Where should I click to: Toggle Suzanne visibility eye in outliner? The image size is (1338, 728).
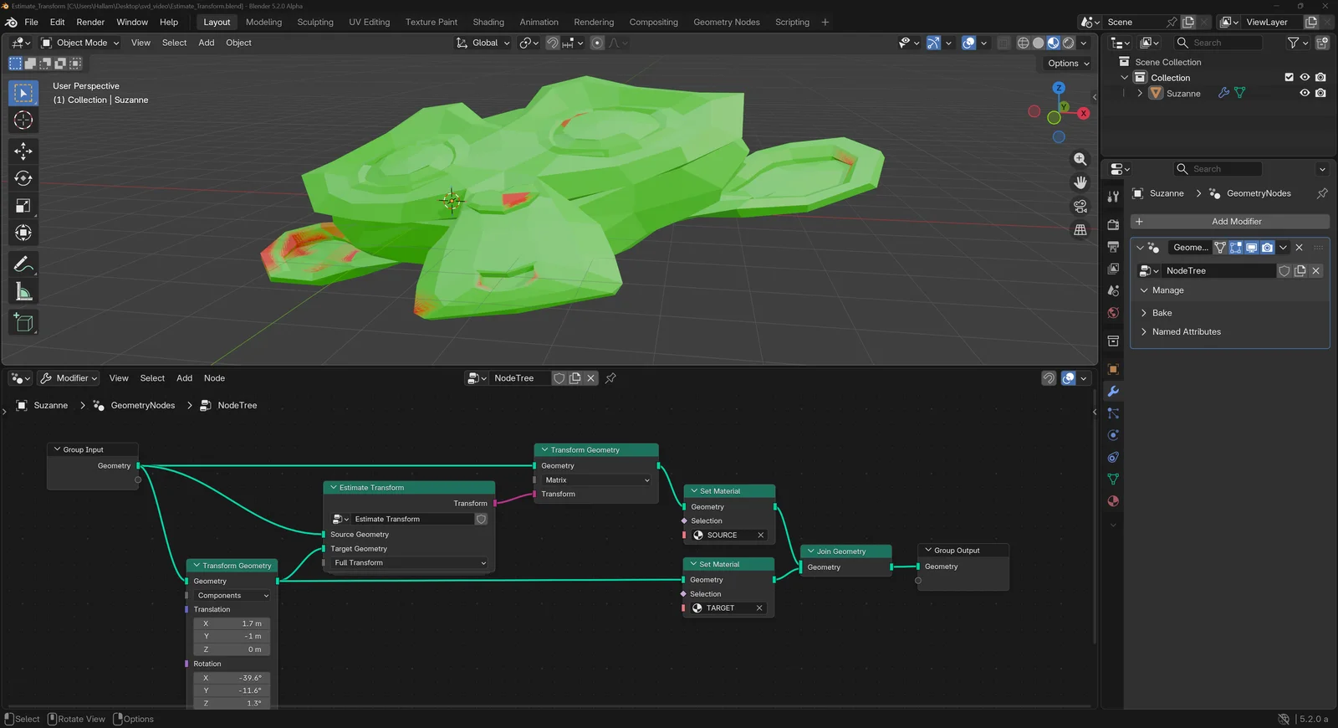(1305, 93)
